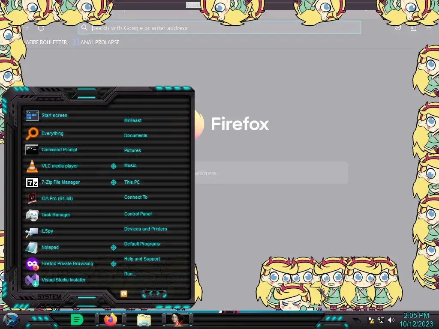This screenshot has width=439, height=329.
Task: Click the orange notification icon in start menu
Action: tap(124, 294)
